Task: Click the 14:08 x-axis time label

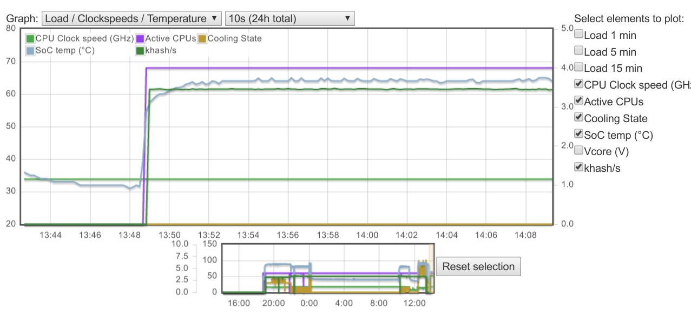Action: (527, 235)
